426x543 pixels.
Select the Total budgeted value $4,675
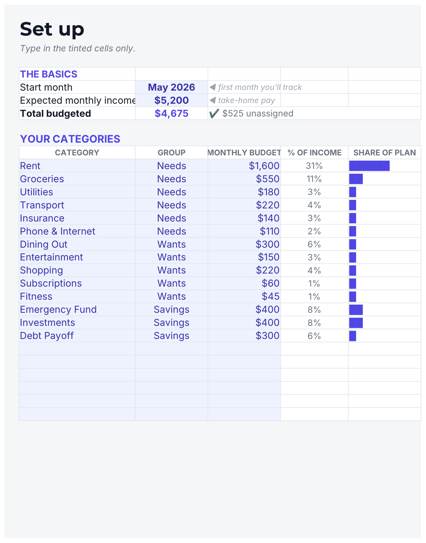(172, 113)
